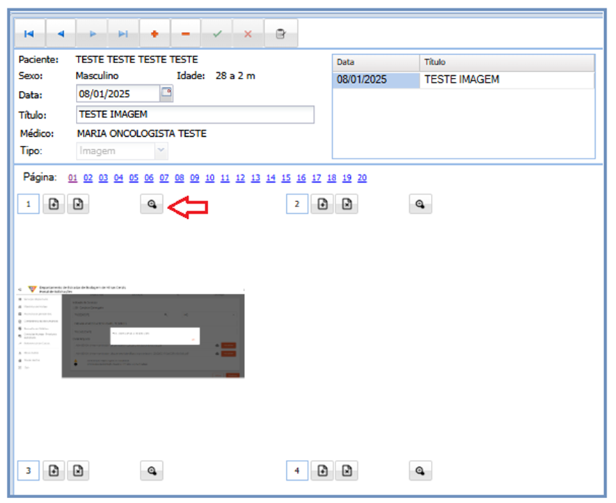
Task: Sort list by Título column header
Action: coord(507,63)
